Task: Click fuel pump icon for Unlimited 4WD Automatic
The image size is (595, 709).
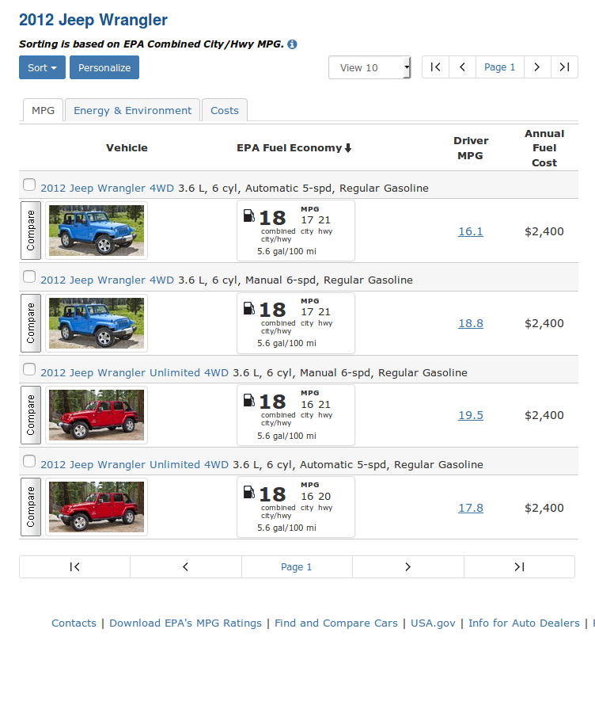Action: pyautogui.click(x=249, y=492)
